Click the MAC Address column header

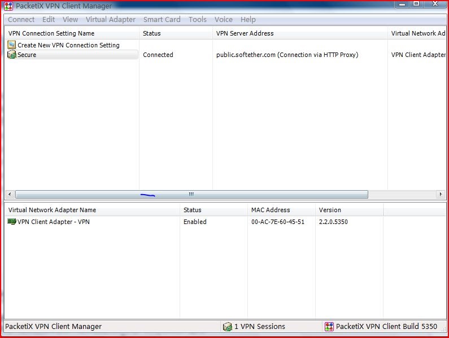pos(281,210)
